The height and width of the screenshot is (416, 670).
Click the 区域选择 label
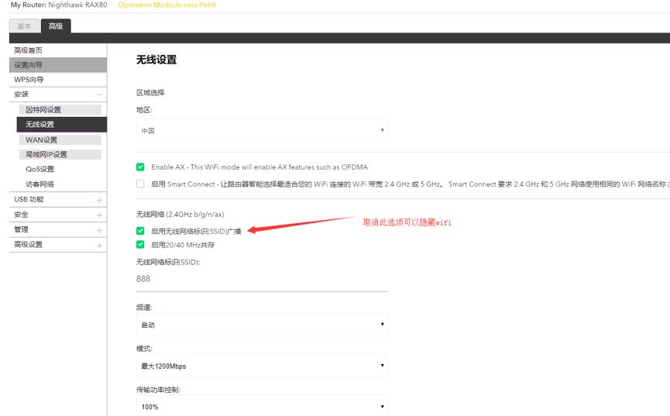[x=150, y=92]
